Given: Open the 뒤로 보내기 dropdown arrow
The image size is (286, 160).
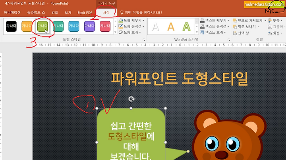Looking at the screenshot, I should 259,27.
